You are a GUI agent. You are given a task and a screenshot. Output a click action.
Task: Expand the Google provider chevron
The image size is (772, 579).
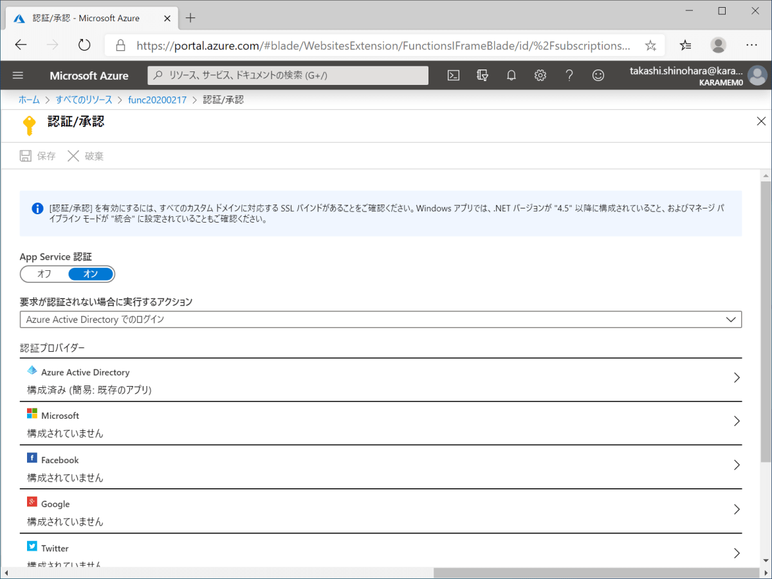pos(737,509)
